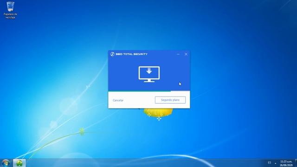Show hidden system tray icons arrow

coord(275,163)
